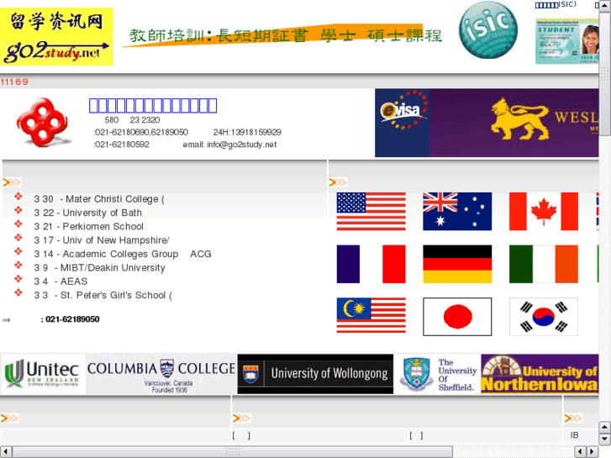Open the Mater Christi College news item
Screen dimensions: 611x458
99,199
